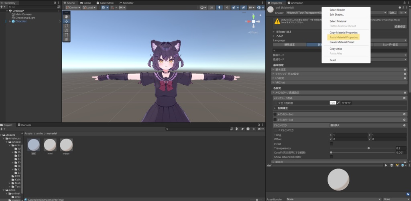Screen dimensions: 411x201
Task: Click the 自動修正 auto-fix button
Action: point(400,27)
